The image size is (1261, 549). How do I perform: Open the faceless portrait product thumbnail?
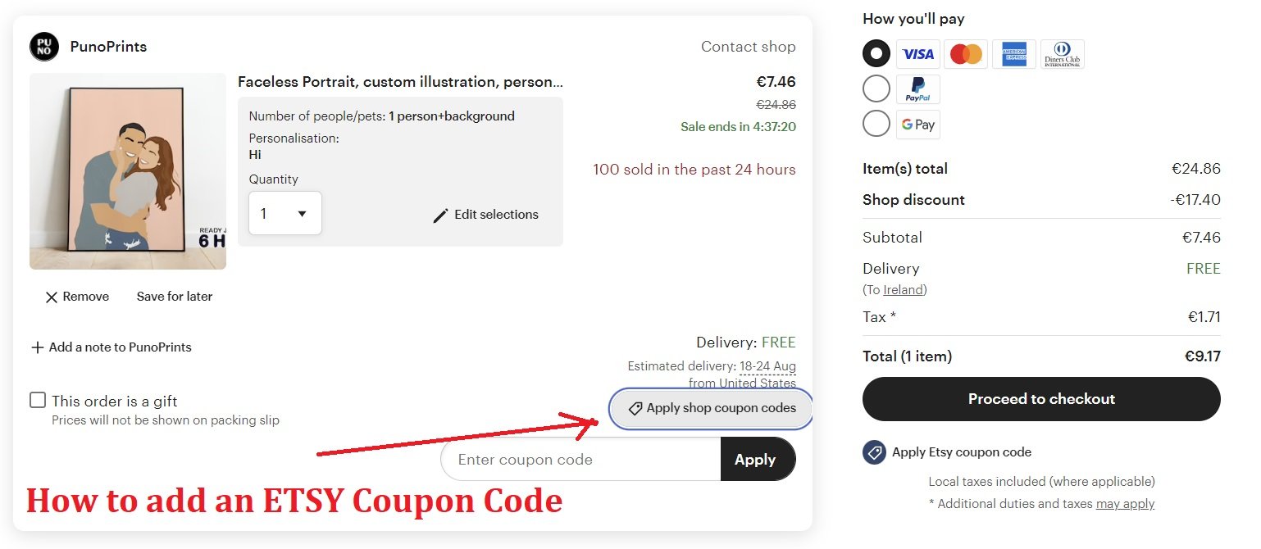[127, 170]
